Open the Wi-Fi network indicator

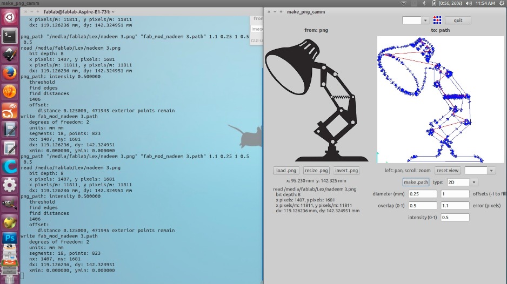point(404,3)
